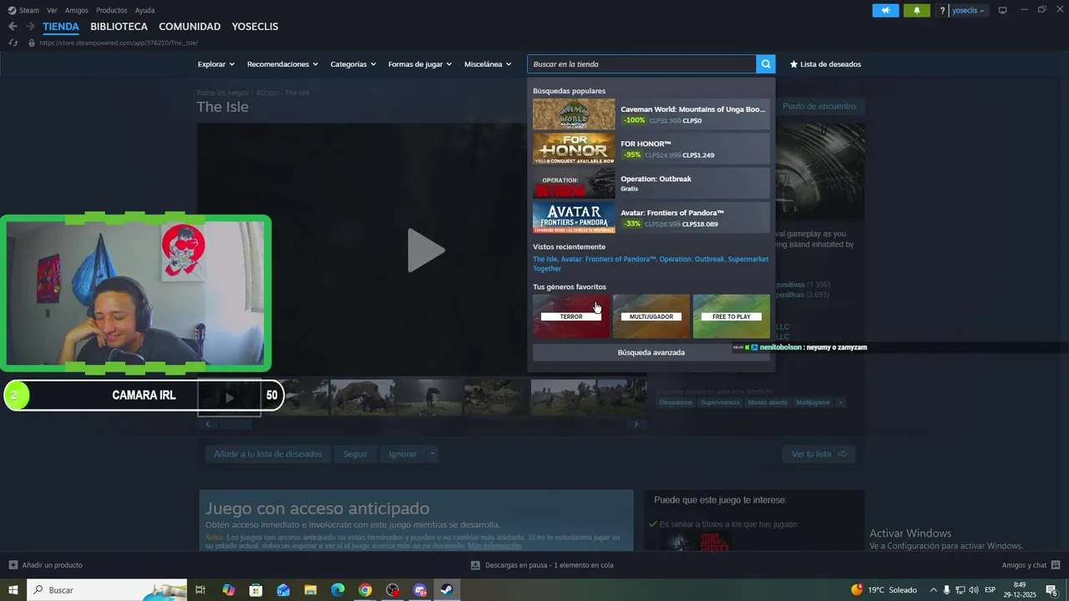
Task: Slide screenshot strip left with arrow
Action: pyautogui.click(x=208, y=424)
